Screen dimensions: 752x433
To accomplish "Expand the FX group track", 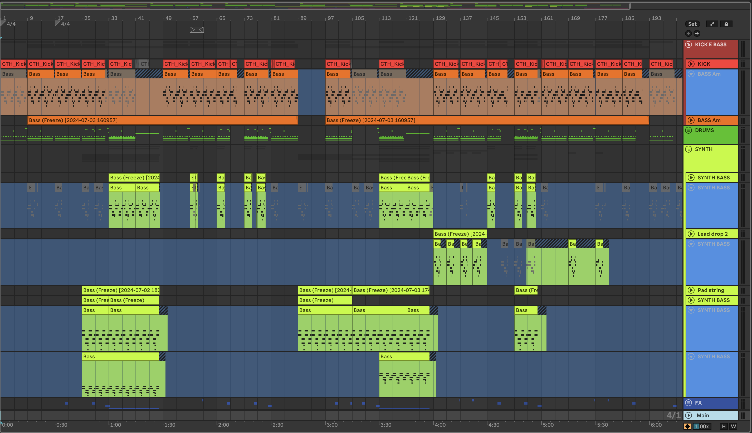I will pos(688,403).
